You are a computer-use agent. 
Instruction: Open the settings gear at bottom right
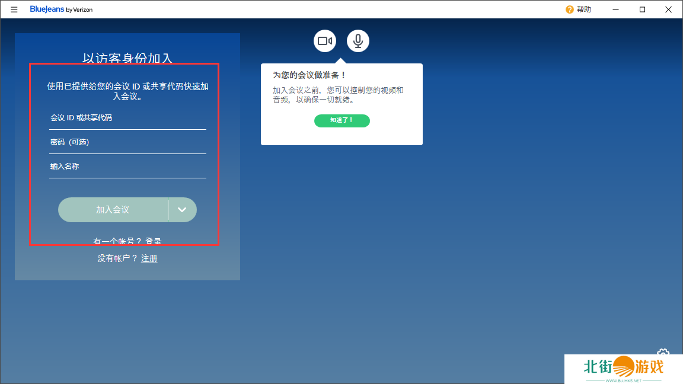point(663,353)
